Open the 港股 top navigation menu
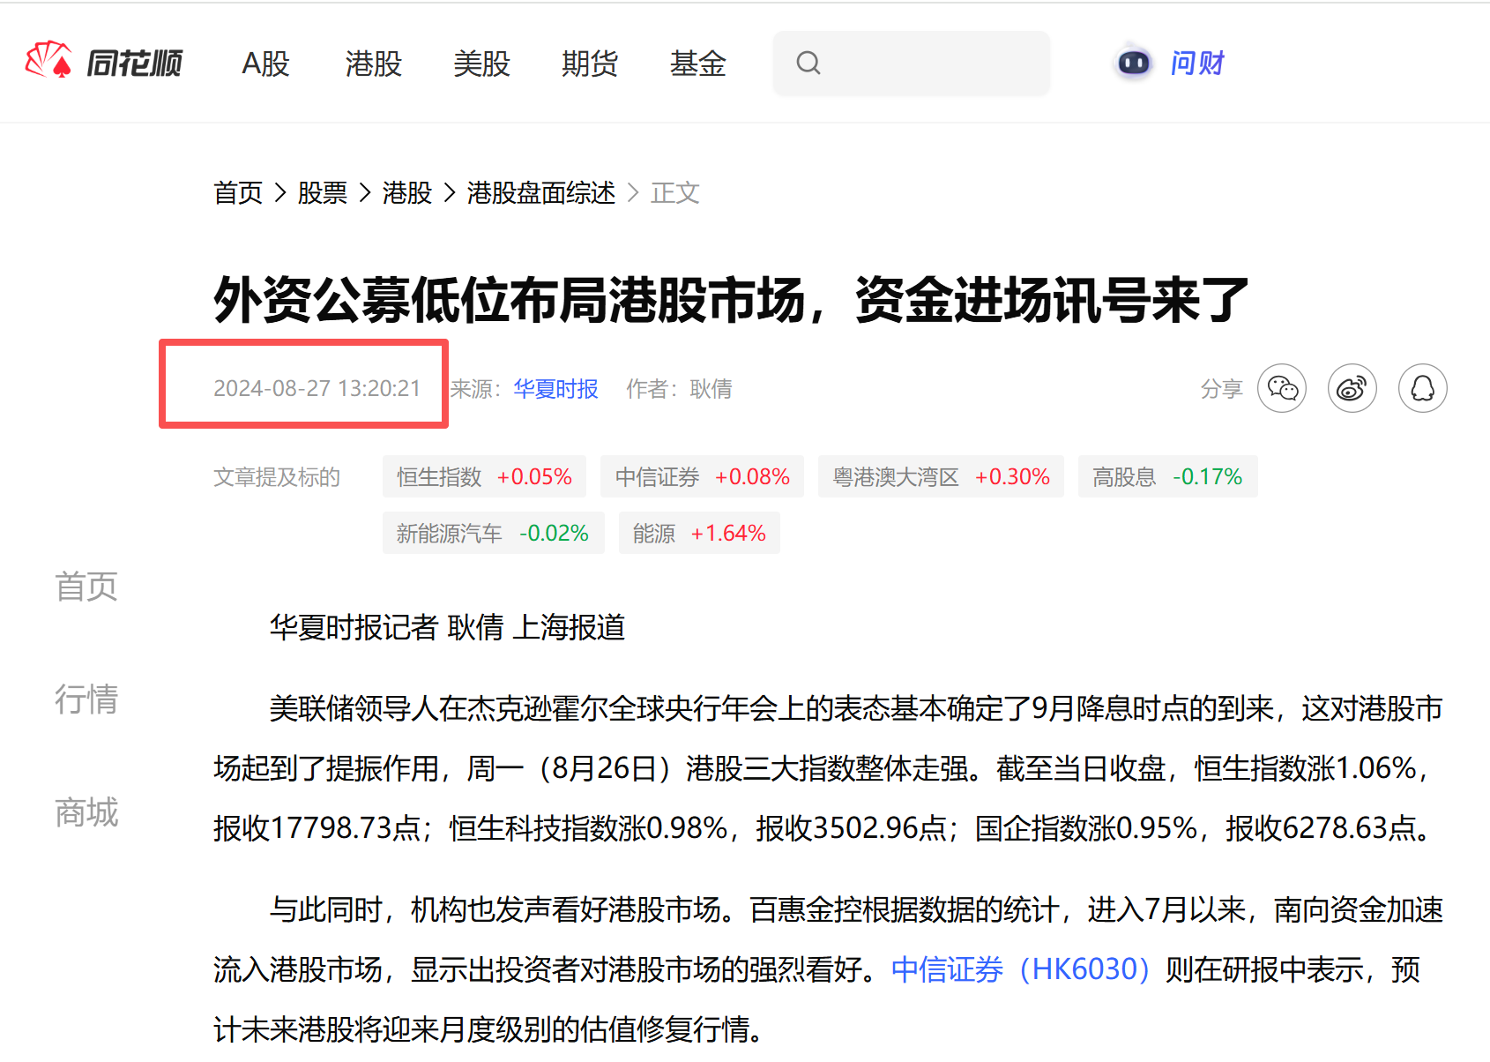Image resolution: width=1490 pixels, height=1062 pixels. coord(373,64)
